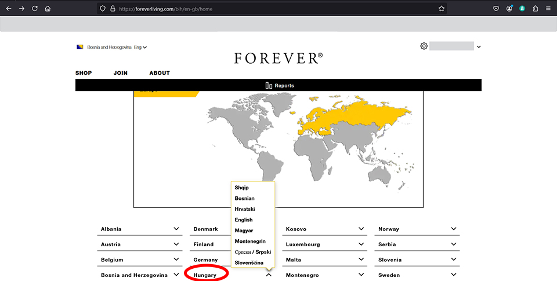Go forward with the browser forward arrow
557x281 pixels.
21,9
